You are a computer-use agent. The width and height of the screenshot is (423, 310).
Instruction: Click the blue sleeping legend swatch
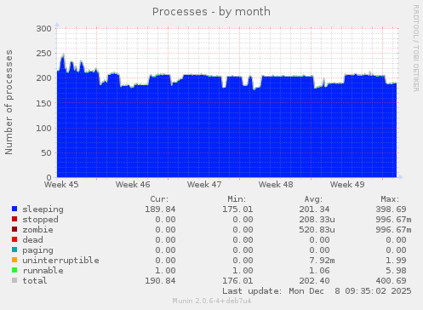click(x=14, y=209)
